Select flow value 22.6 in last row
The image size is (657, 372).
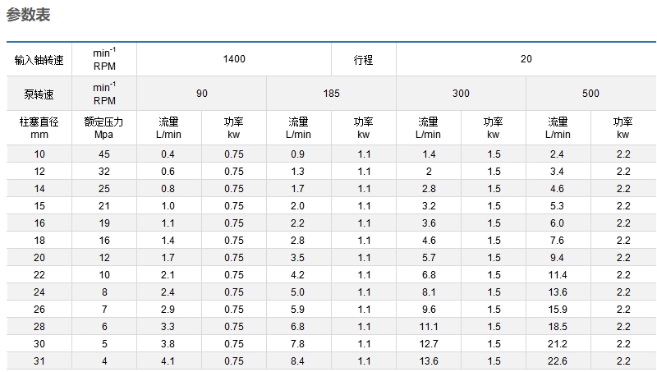click(558, 361)
